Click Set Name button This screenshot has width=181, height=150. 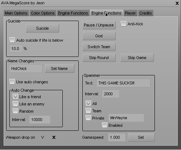(59, 68)
